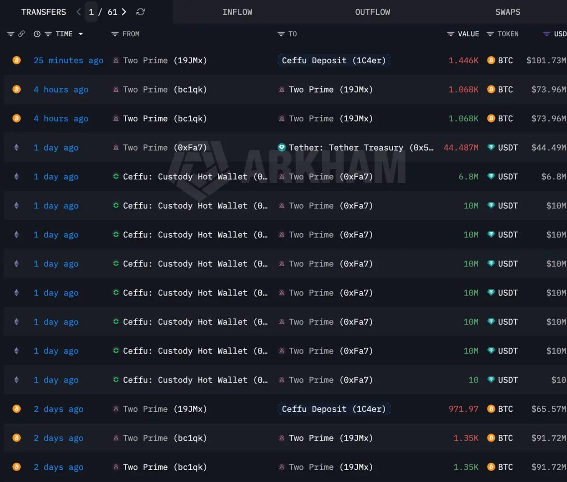Click BTC token icon in $65.57M row
The height and width of the screenshot is (482, 567).
[491, 409]
